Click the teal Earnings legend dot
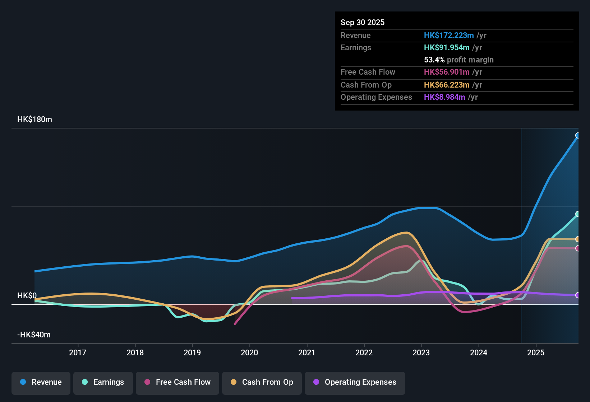The width and height of the screenshot is (590, 402). click(85, 382)
